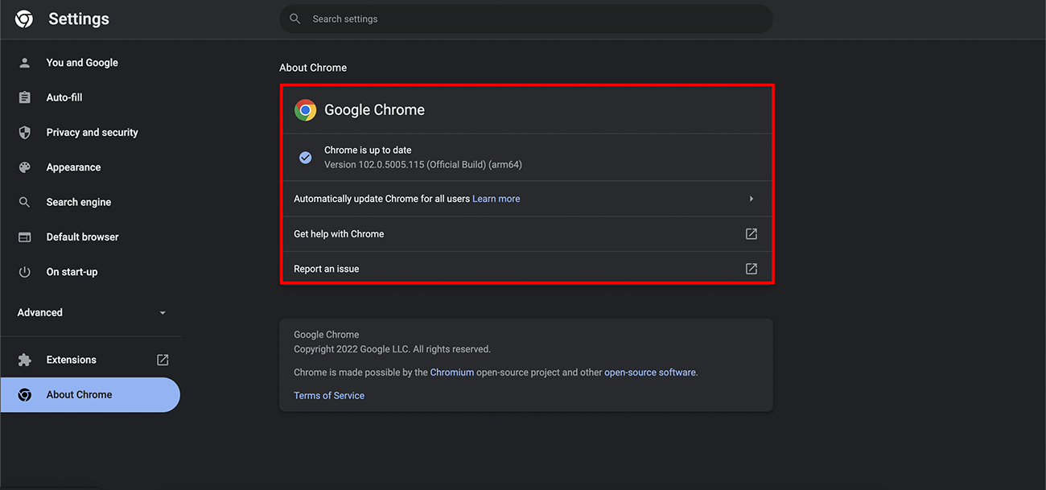Click the Copyright 2022 Google LLC text

pos(392,349)
